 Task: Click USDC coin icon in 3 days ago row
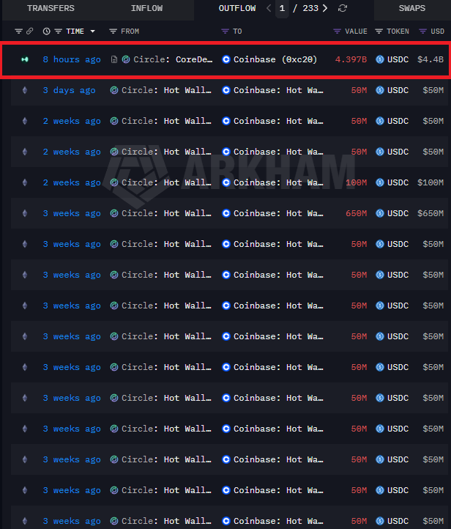pos(380,90)
